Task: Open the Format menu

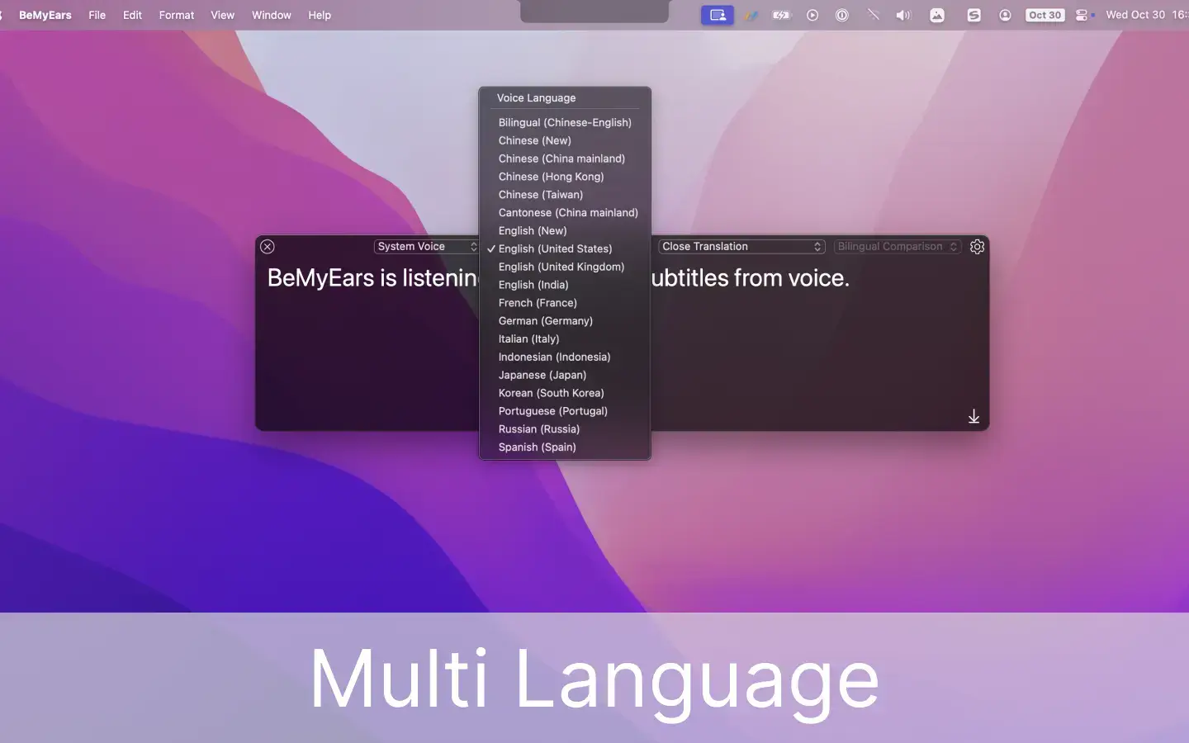Action: [x=177, y=15]
